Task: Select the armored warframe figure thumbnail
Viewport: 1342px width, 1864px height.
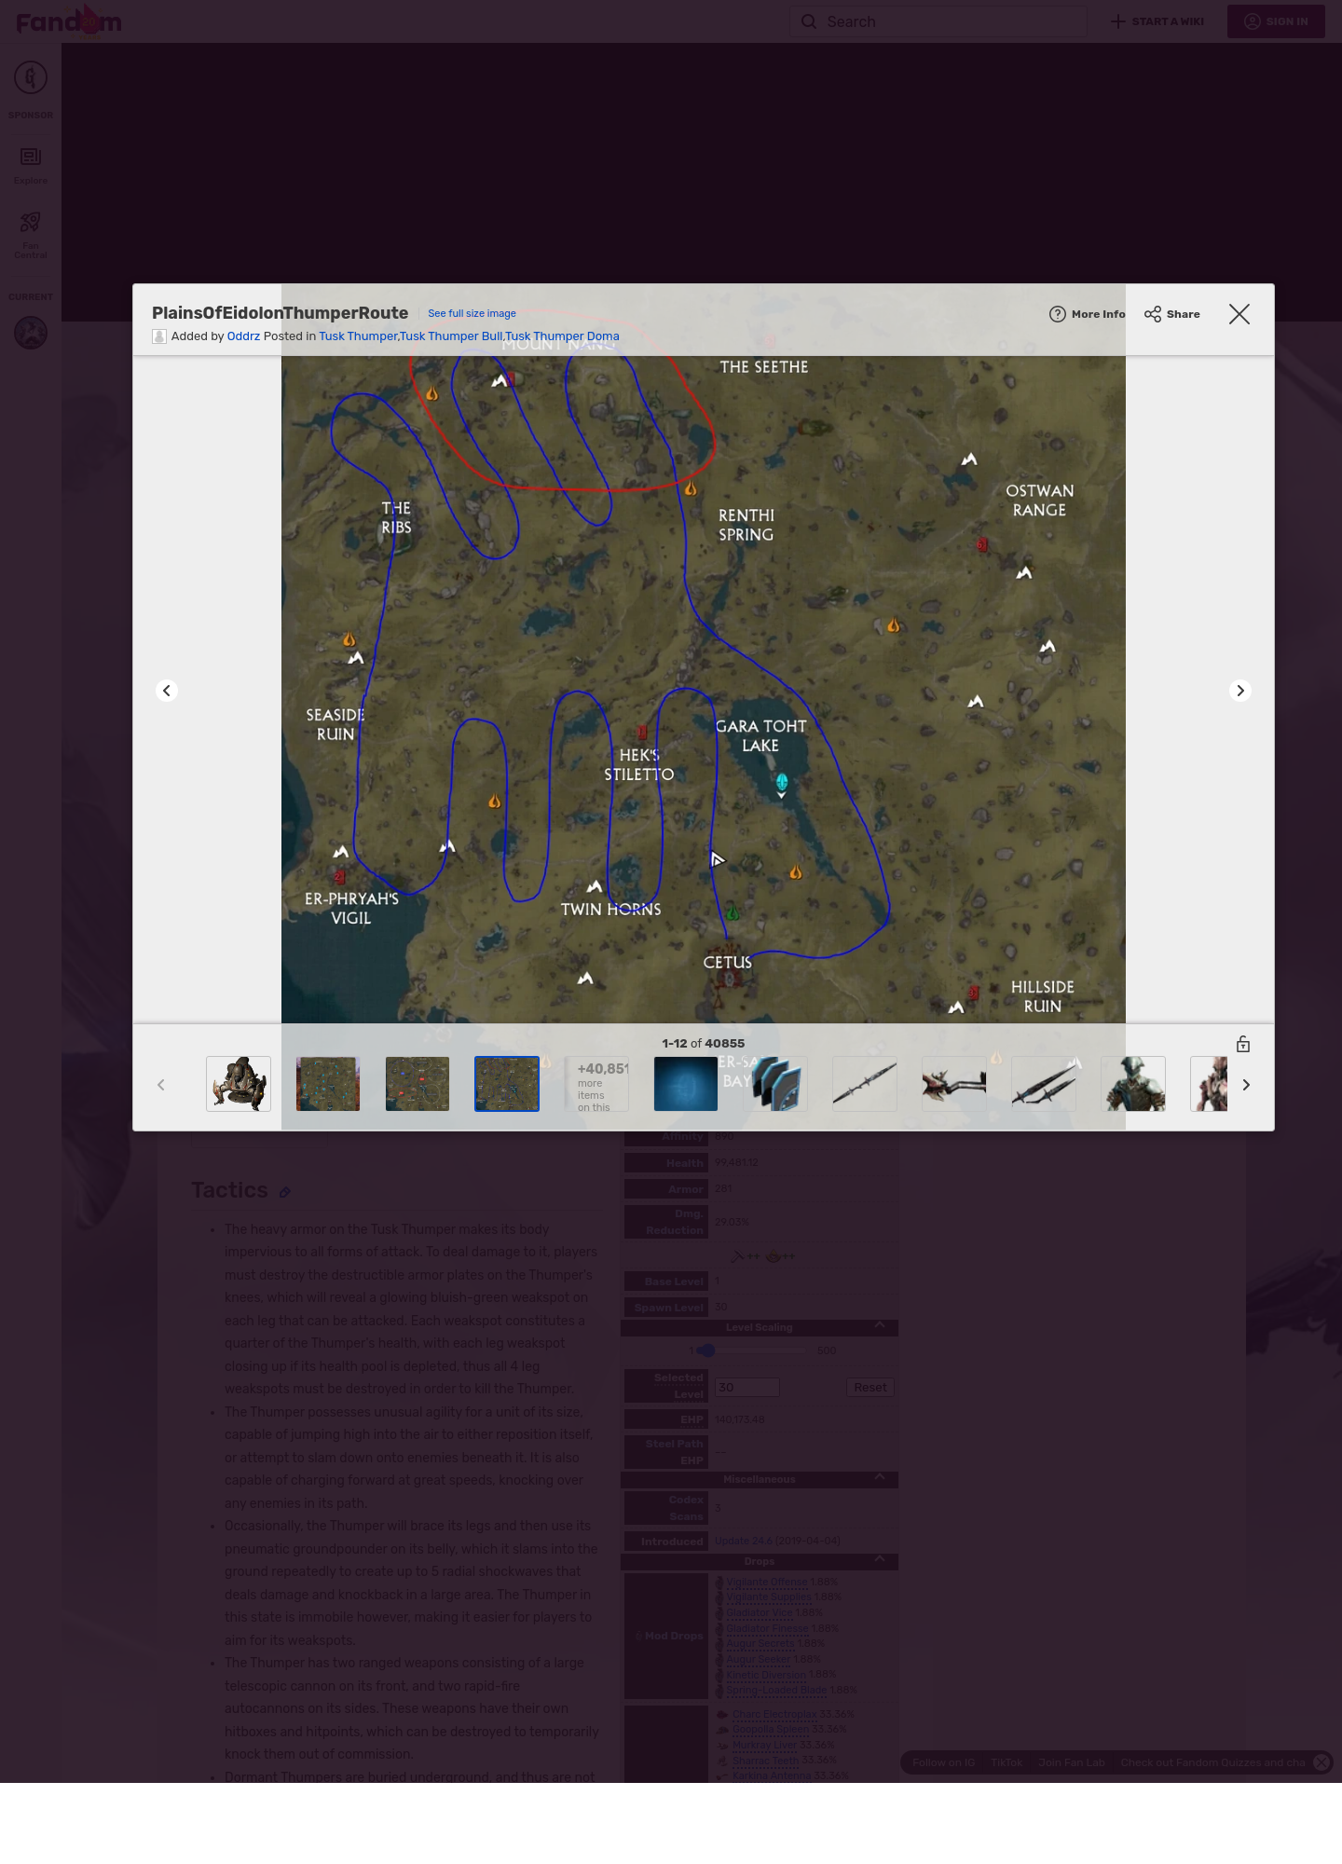Action: tap(1133, 1084)
